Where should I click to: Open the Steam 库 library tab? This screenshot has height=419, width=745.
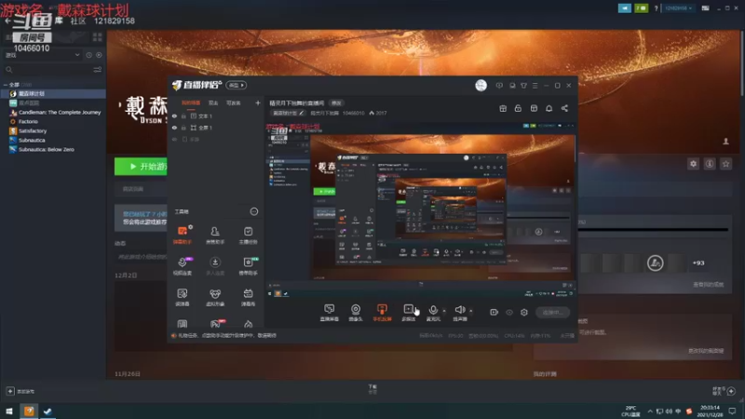click(x=59, y=20)
